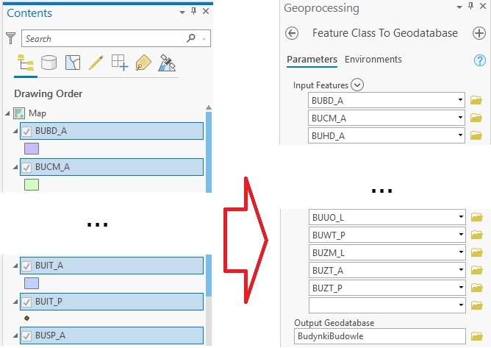The height and width of the screenshot is (348, 491).
Task: Click the BUBD_A purple symbol swatch
Action: pyautogui.click(x=32, y=149)
